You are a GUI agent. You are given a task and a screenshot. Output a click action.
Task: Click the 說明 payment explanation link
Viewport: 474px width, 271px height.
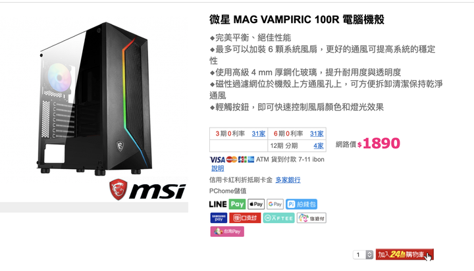click(218, 168)
